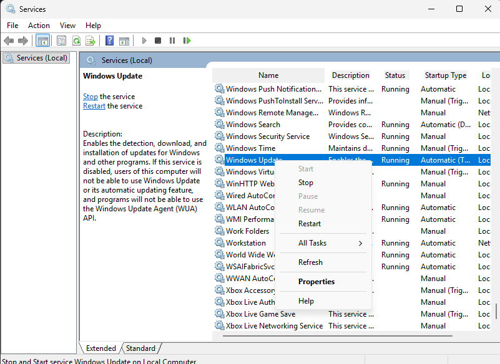Click gear icon beside Windows Security Service
The height and width of the screenshot is (364, 500).
[219, 136]
